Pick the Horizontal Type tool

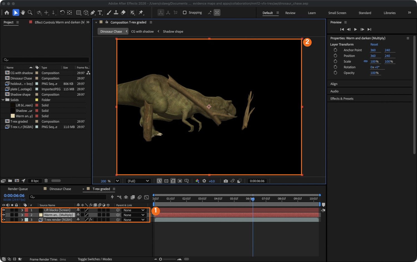coord(100,13)
